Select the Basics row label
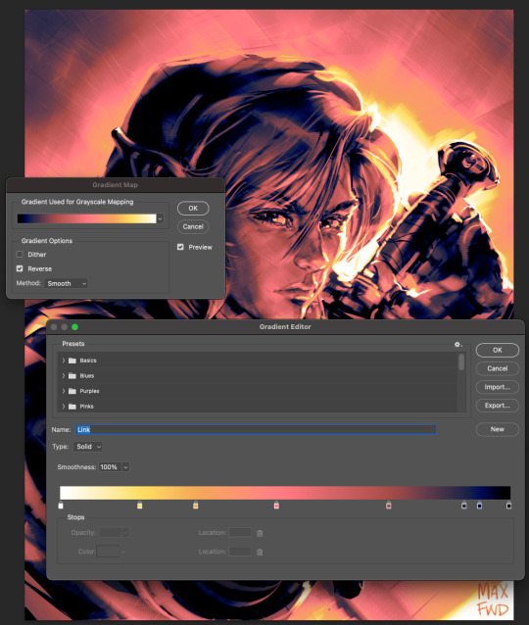The image size is (529, 625). [x=88, y=361]
